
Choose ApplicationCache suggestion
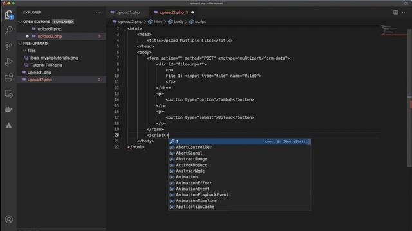click(239, 207)
